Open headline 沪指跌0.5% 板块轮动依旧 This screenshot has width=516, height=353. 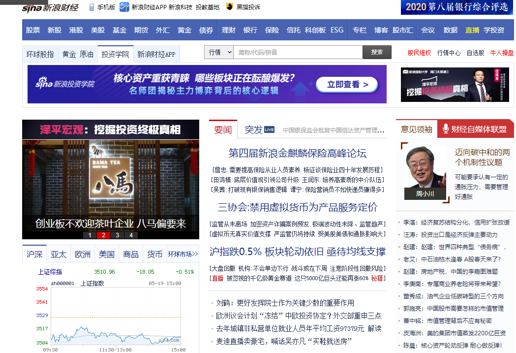click(x=298, y=252)
